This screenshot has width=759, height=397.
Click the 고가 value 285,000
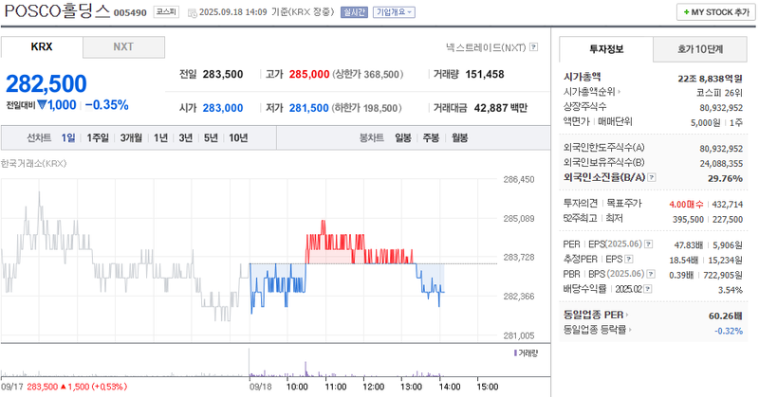click(x=309, y=75)
